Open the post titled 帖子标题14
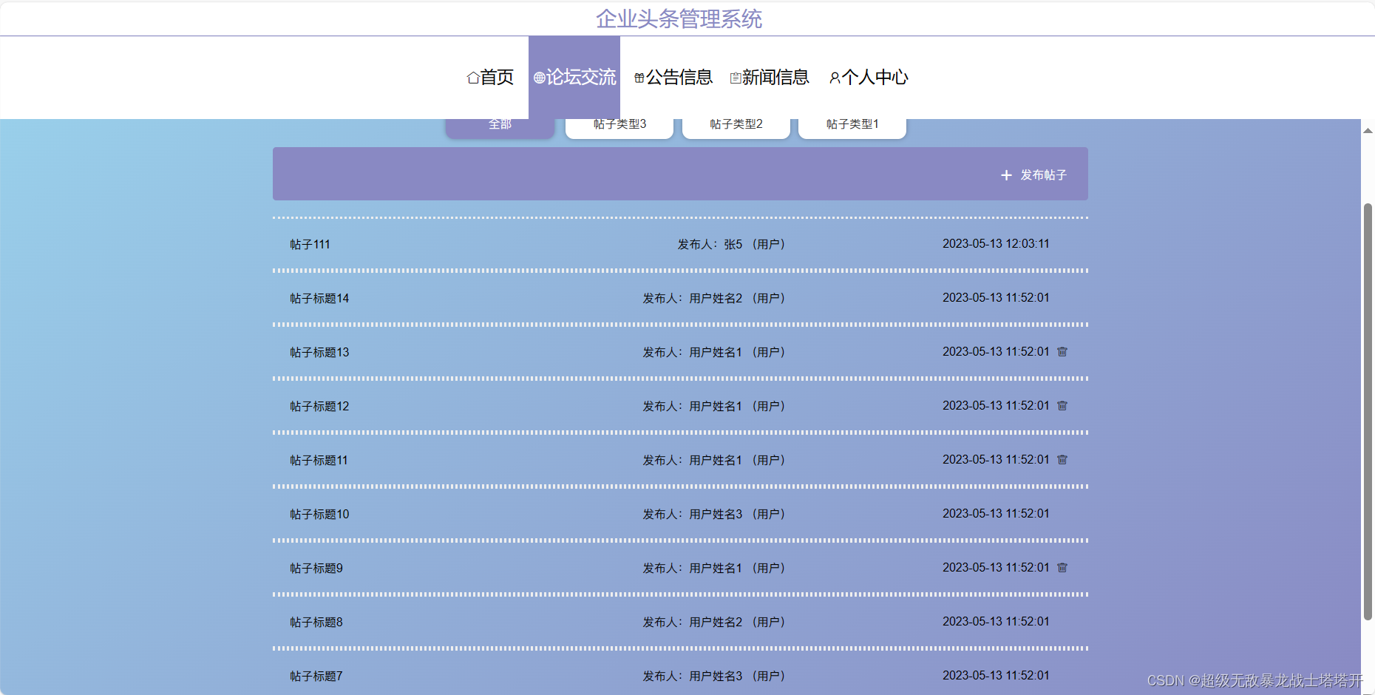The image size is (1375, 695). coord(319,299)
